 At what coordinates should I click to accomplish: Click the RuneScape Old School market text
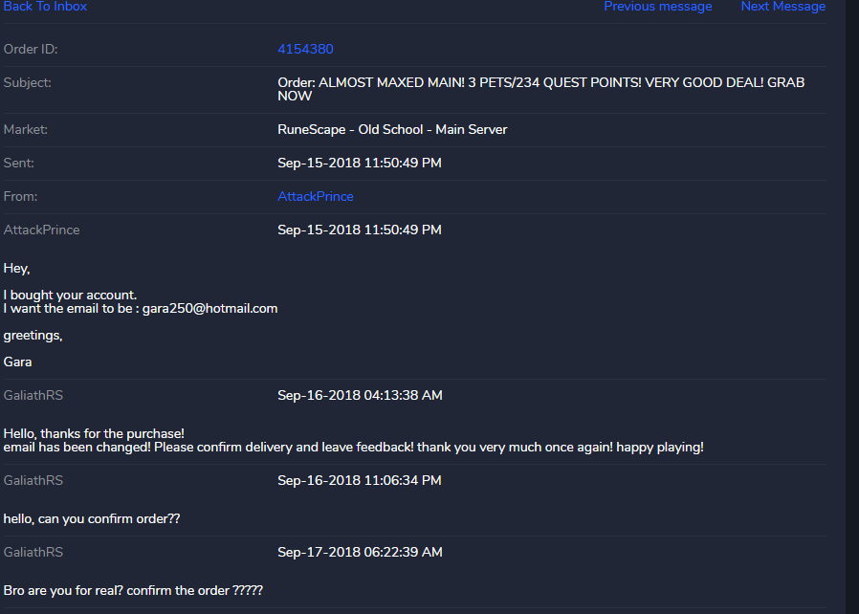392,129
